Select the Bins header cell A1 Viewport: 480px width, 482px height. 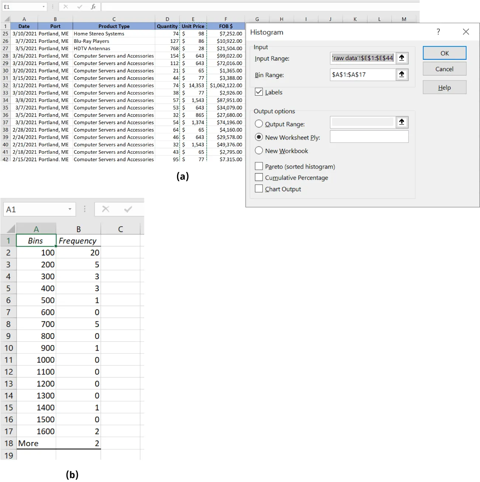[36, 240]
